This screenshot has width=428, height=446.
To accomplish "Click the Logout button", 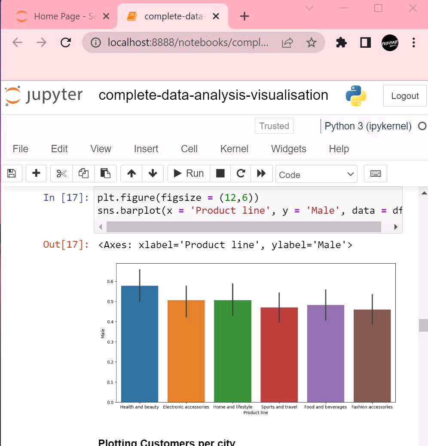I will [x=405, y=96].
